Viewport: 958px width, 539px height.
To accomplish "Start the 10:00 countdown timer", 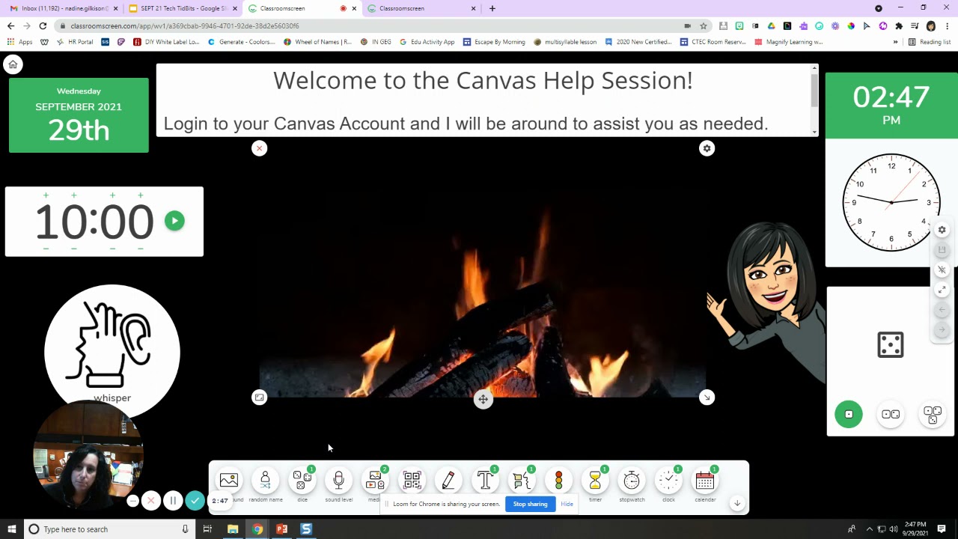I will click(174, 221).
